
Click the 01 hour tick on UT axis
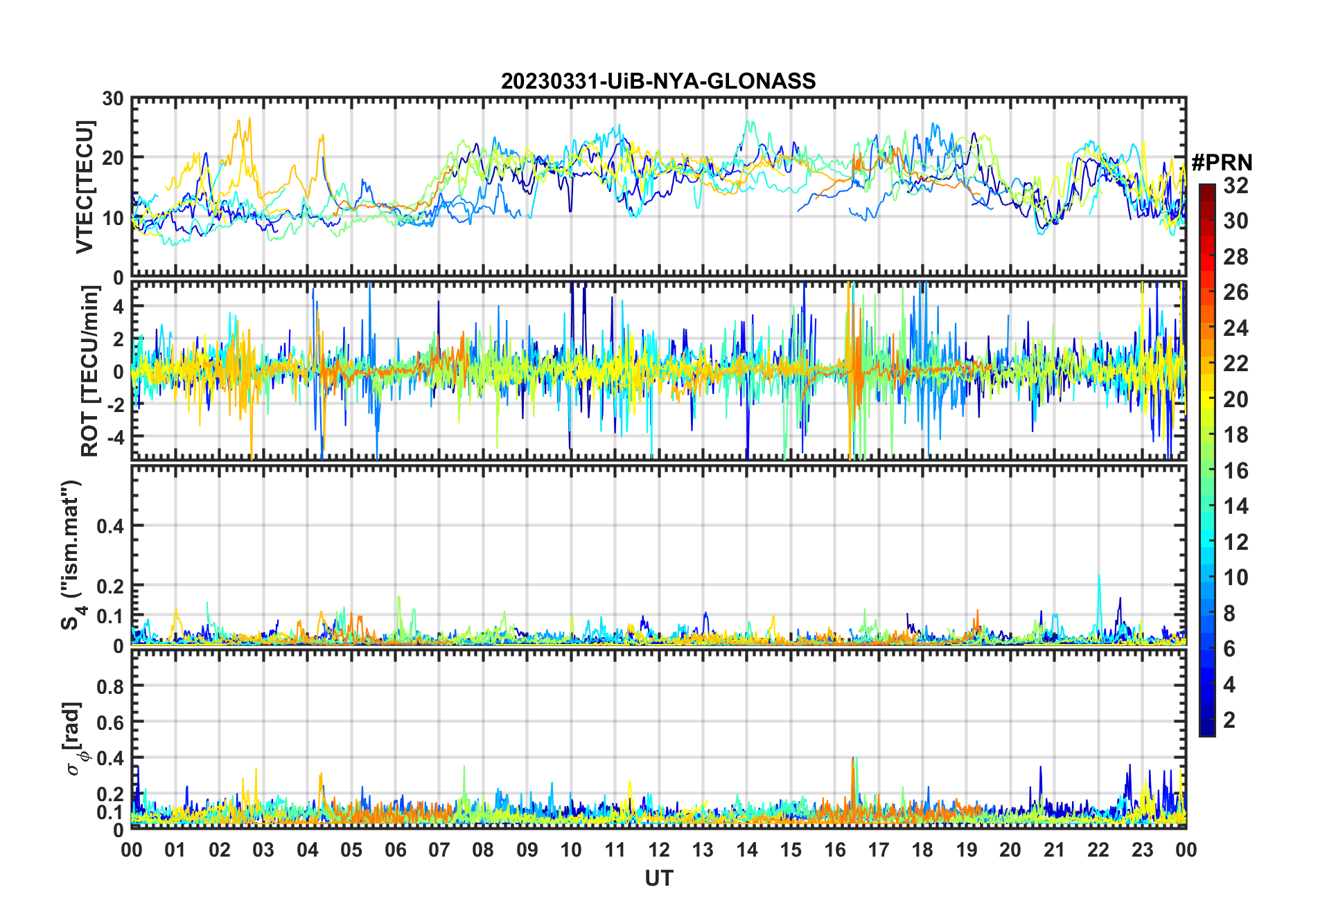(x=175, y=850)
